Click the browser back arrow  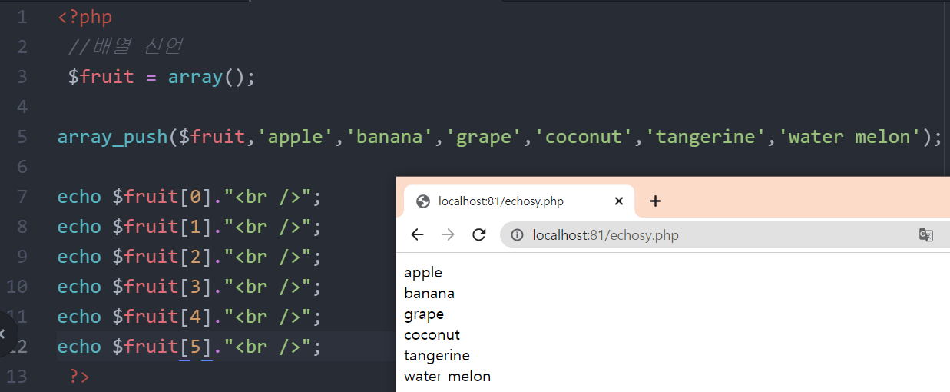click(x=417, y=235)
